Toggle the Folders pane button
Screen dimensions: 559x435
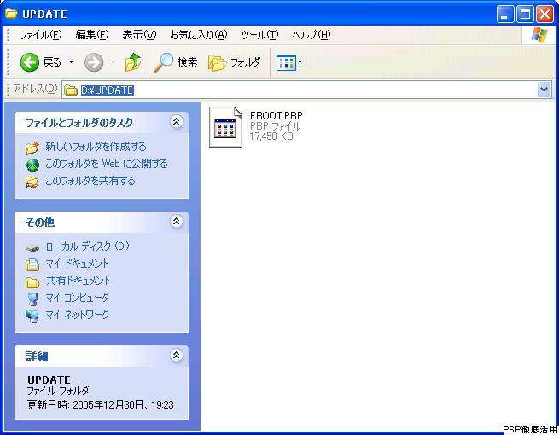[234, 62]
